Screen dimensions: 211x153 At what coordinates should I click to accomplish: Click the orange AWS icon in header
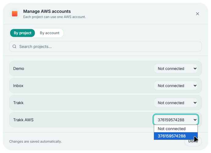click(x=15, y=14)
